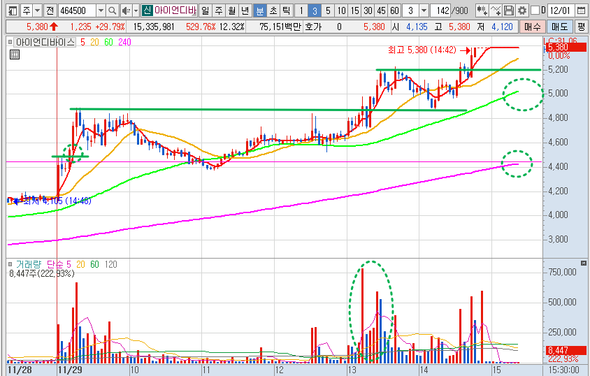Click the orange 20 moving average label
The height and width of the screenshot is (376, 590).
coord(94,42)
